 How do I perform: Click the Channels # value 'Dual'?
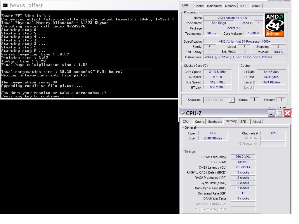tap(273, 133)
